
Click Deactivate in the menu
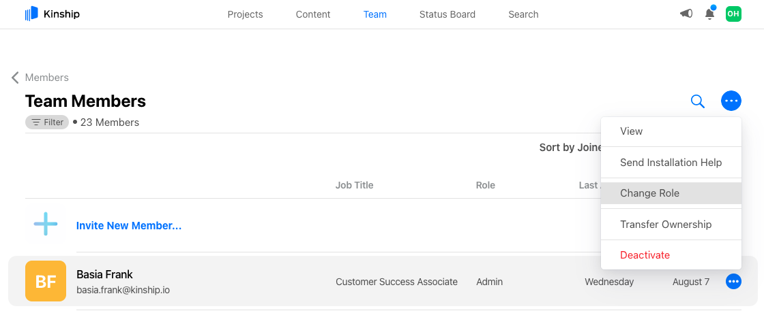coord(645,255)
